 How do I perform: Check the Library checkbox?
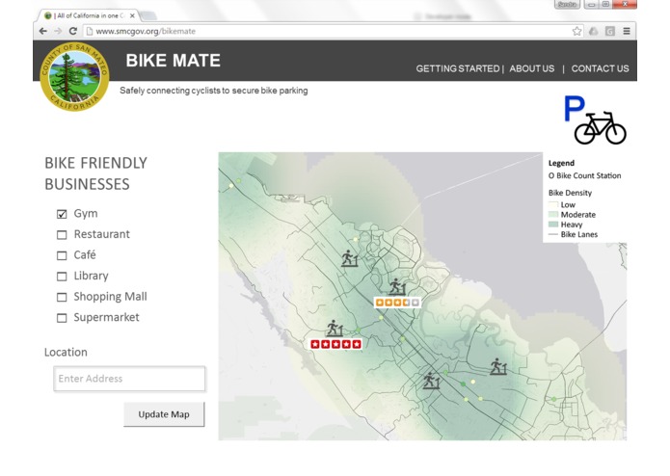click(x=62, y=277)
